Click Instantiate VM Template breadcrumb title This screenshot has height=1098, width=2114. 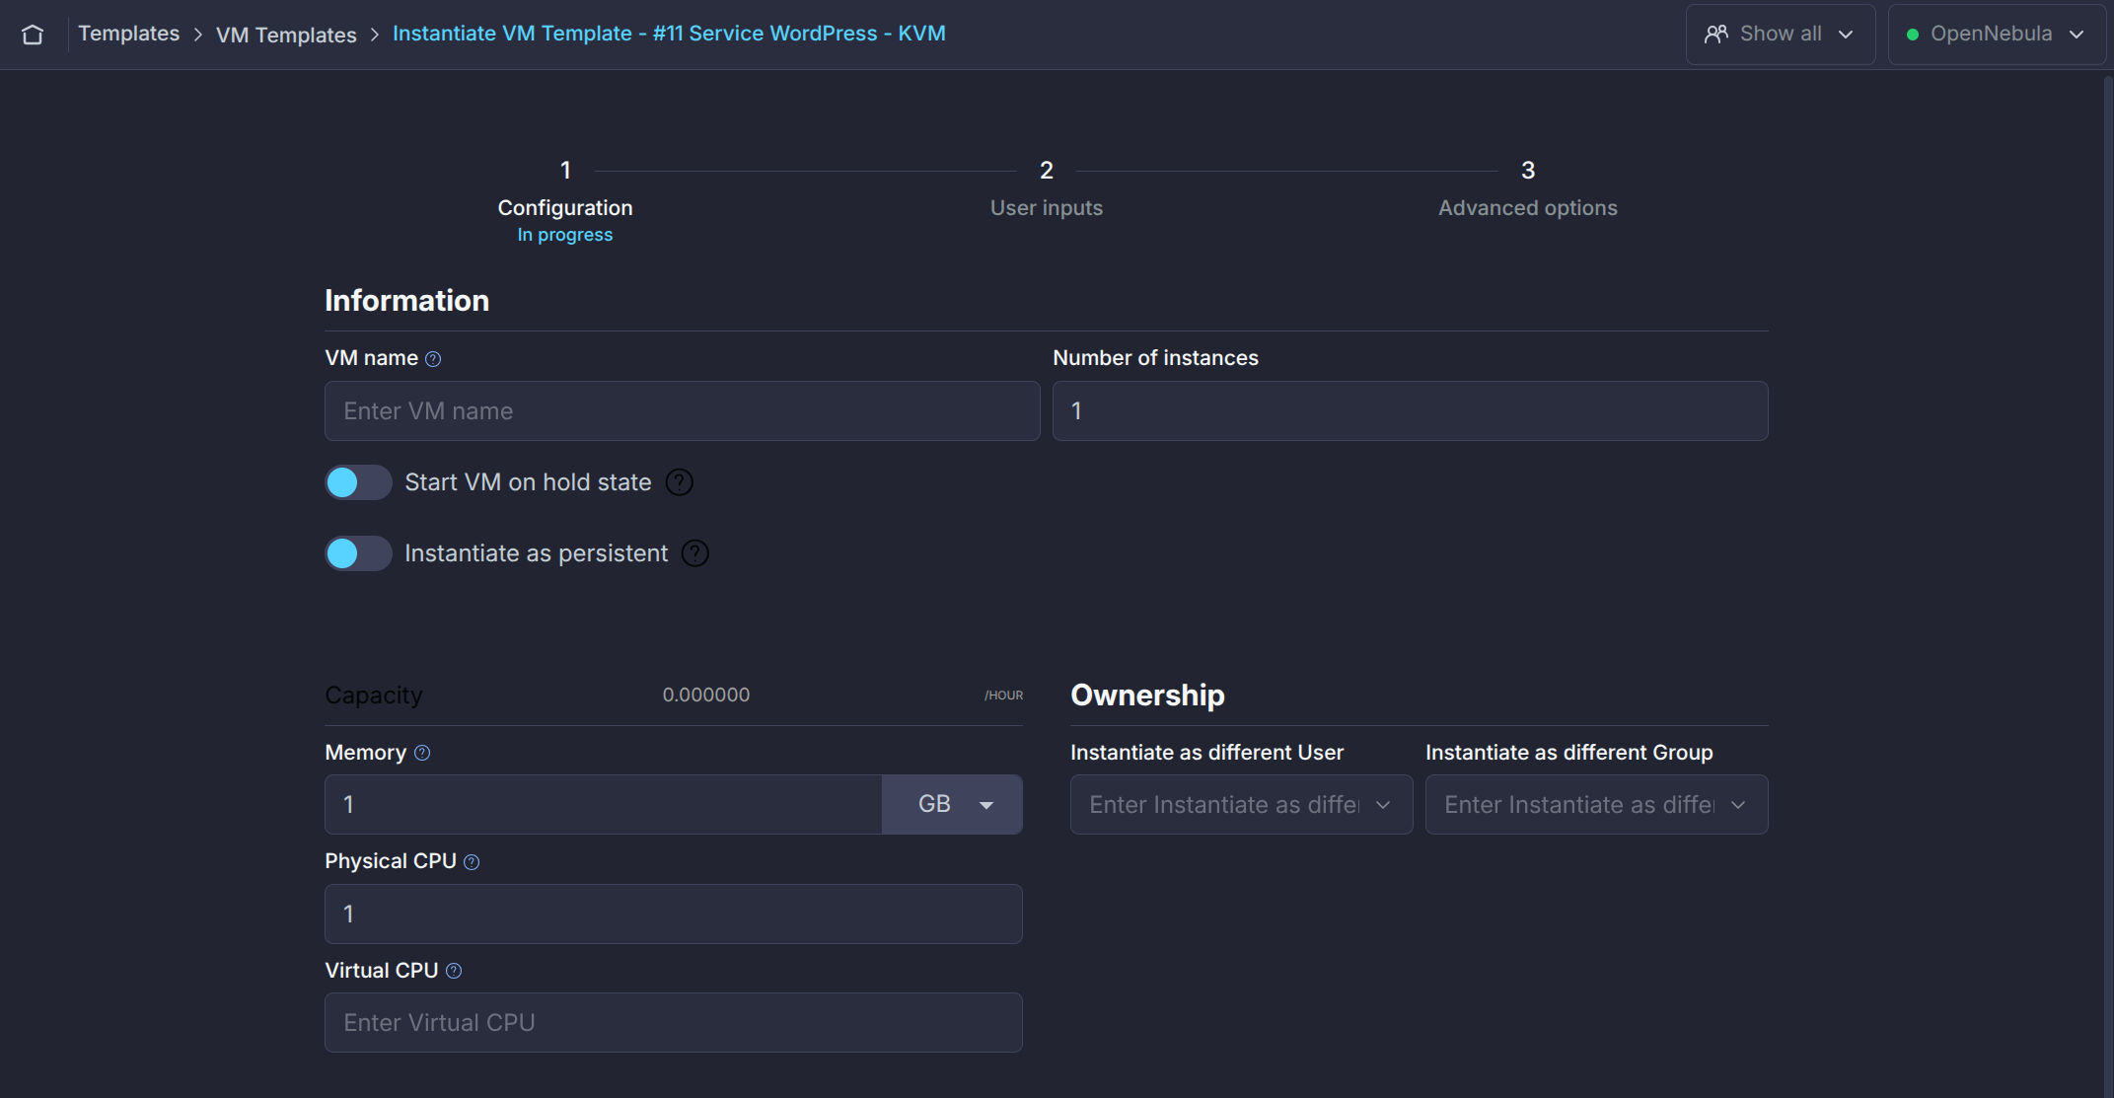click(669, 34)
